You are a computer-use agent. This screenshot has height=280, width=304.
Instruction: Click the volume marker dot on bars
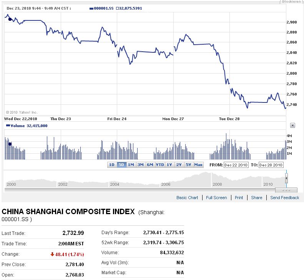10,144
